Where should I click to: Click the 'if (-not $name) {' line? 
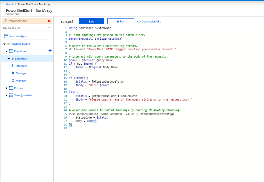pyautogui.click(x=83, y=63)
